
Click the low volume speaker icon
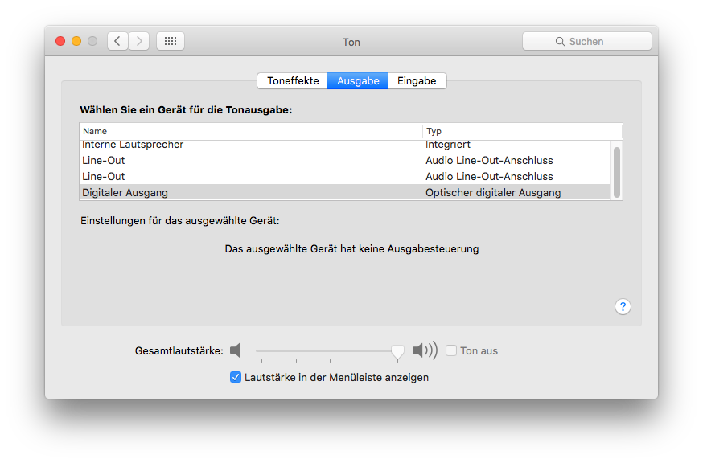[x=235, y=350]
